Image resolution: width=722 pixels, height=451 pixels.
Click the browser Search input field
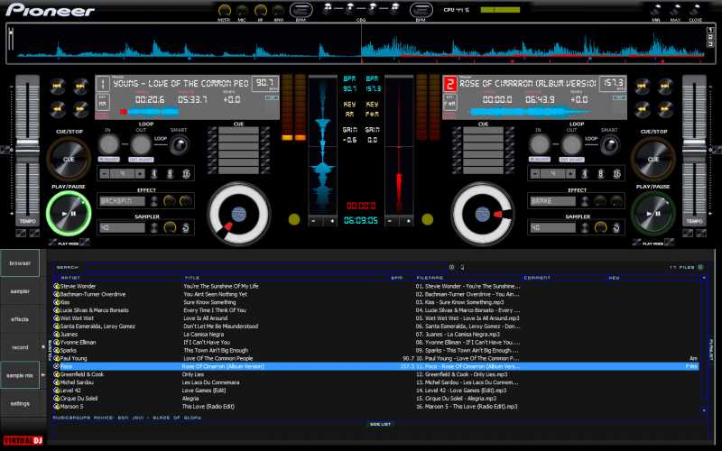pos(265,267)
